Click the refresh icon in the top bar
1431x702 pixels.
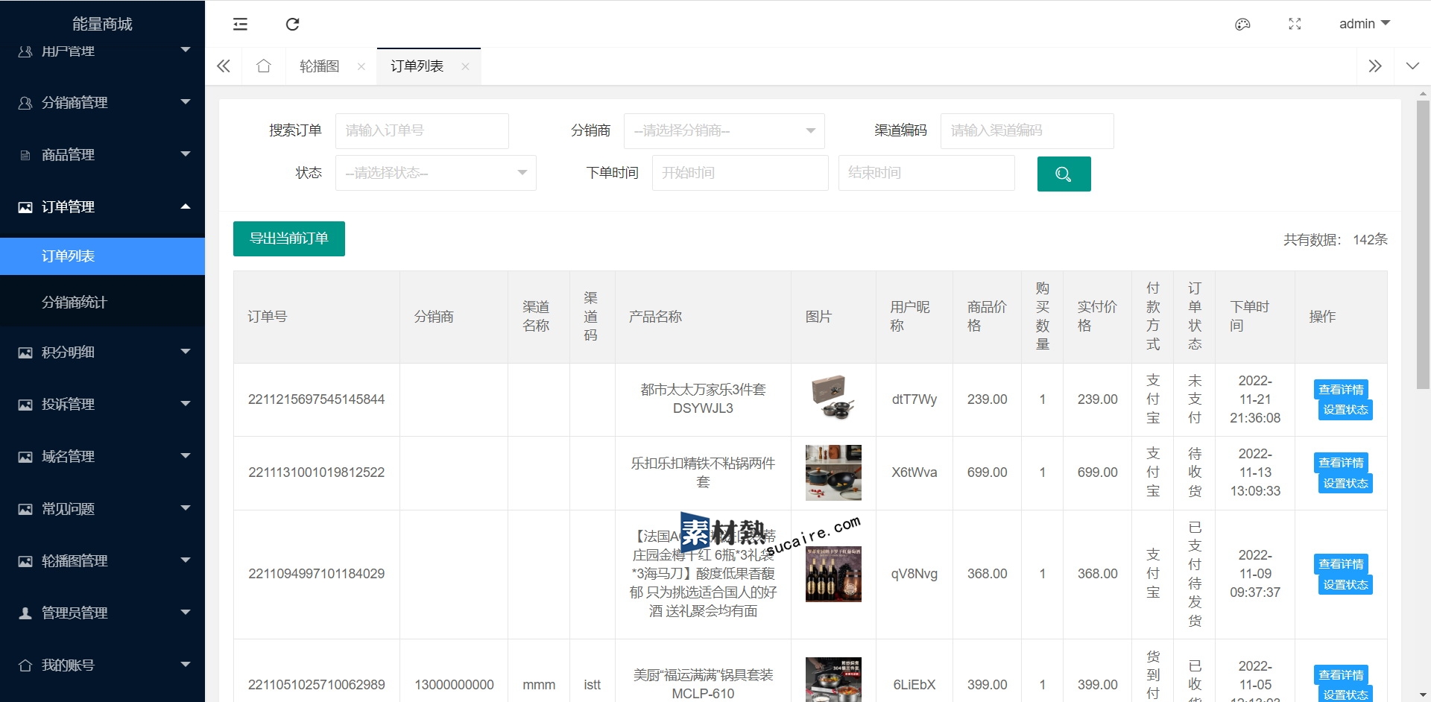[292, 25]
